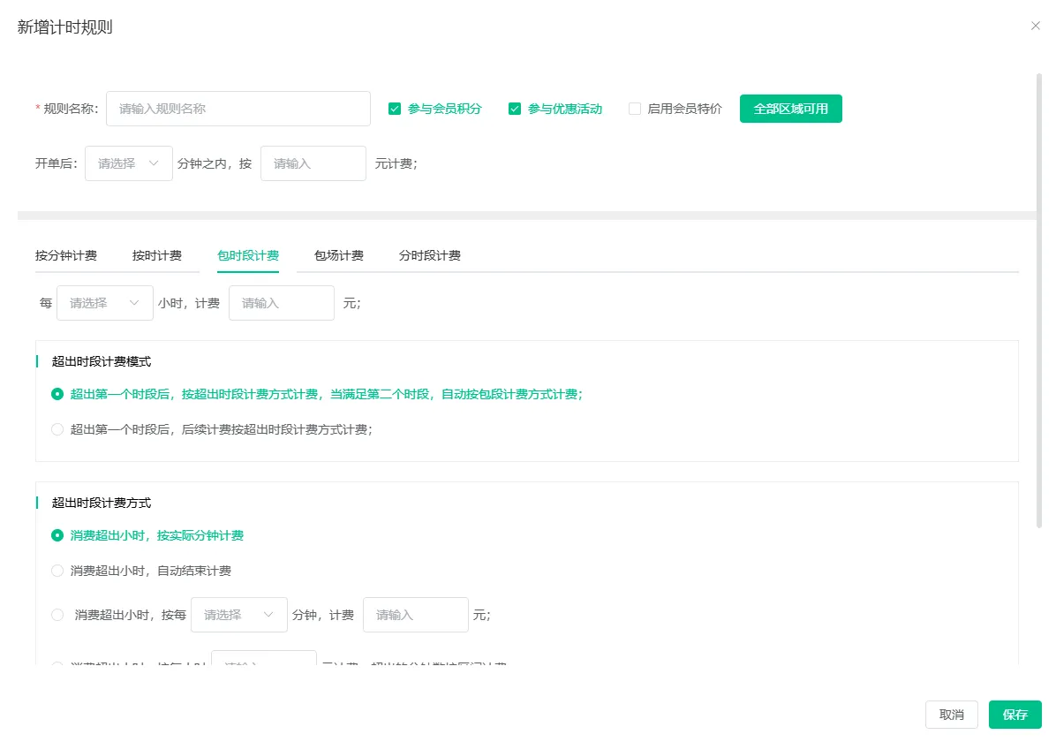This screenshot has width=1056, height=742.
Task: Select the 消费超出小时，自动结束计费 radio option
Action: 57,570
